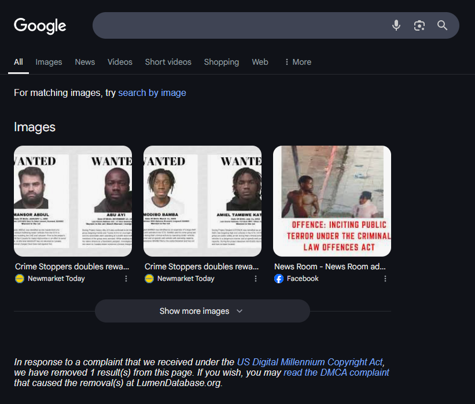The width and height of the screenshot is (475, 404).
Task: Open Mansor Abdul wanted poster thumbnail
Action: tap(73, 201)
